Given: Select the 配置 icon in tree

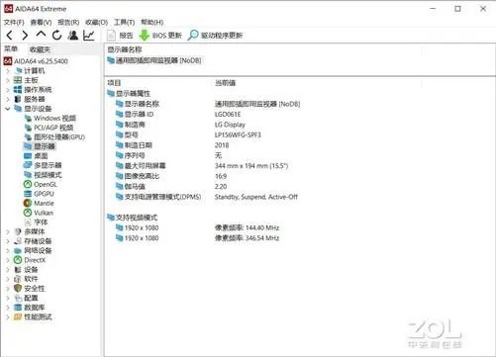Looking at the screenshot, I should tap(18, 298).
